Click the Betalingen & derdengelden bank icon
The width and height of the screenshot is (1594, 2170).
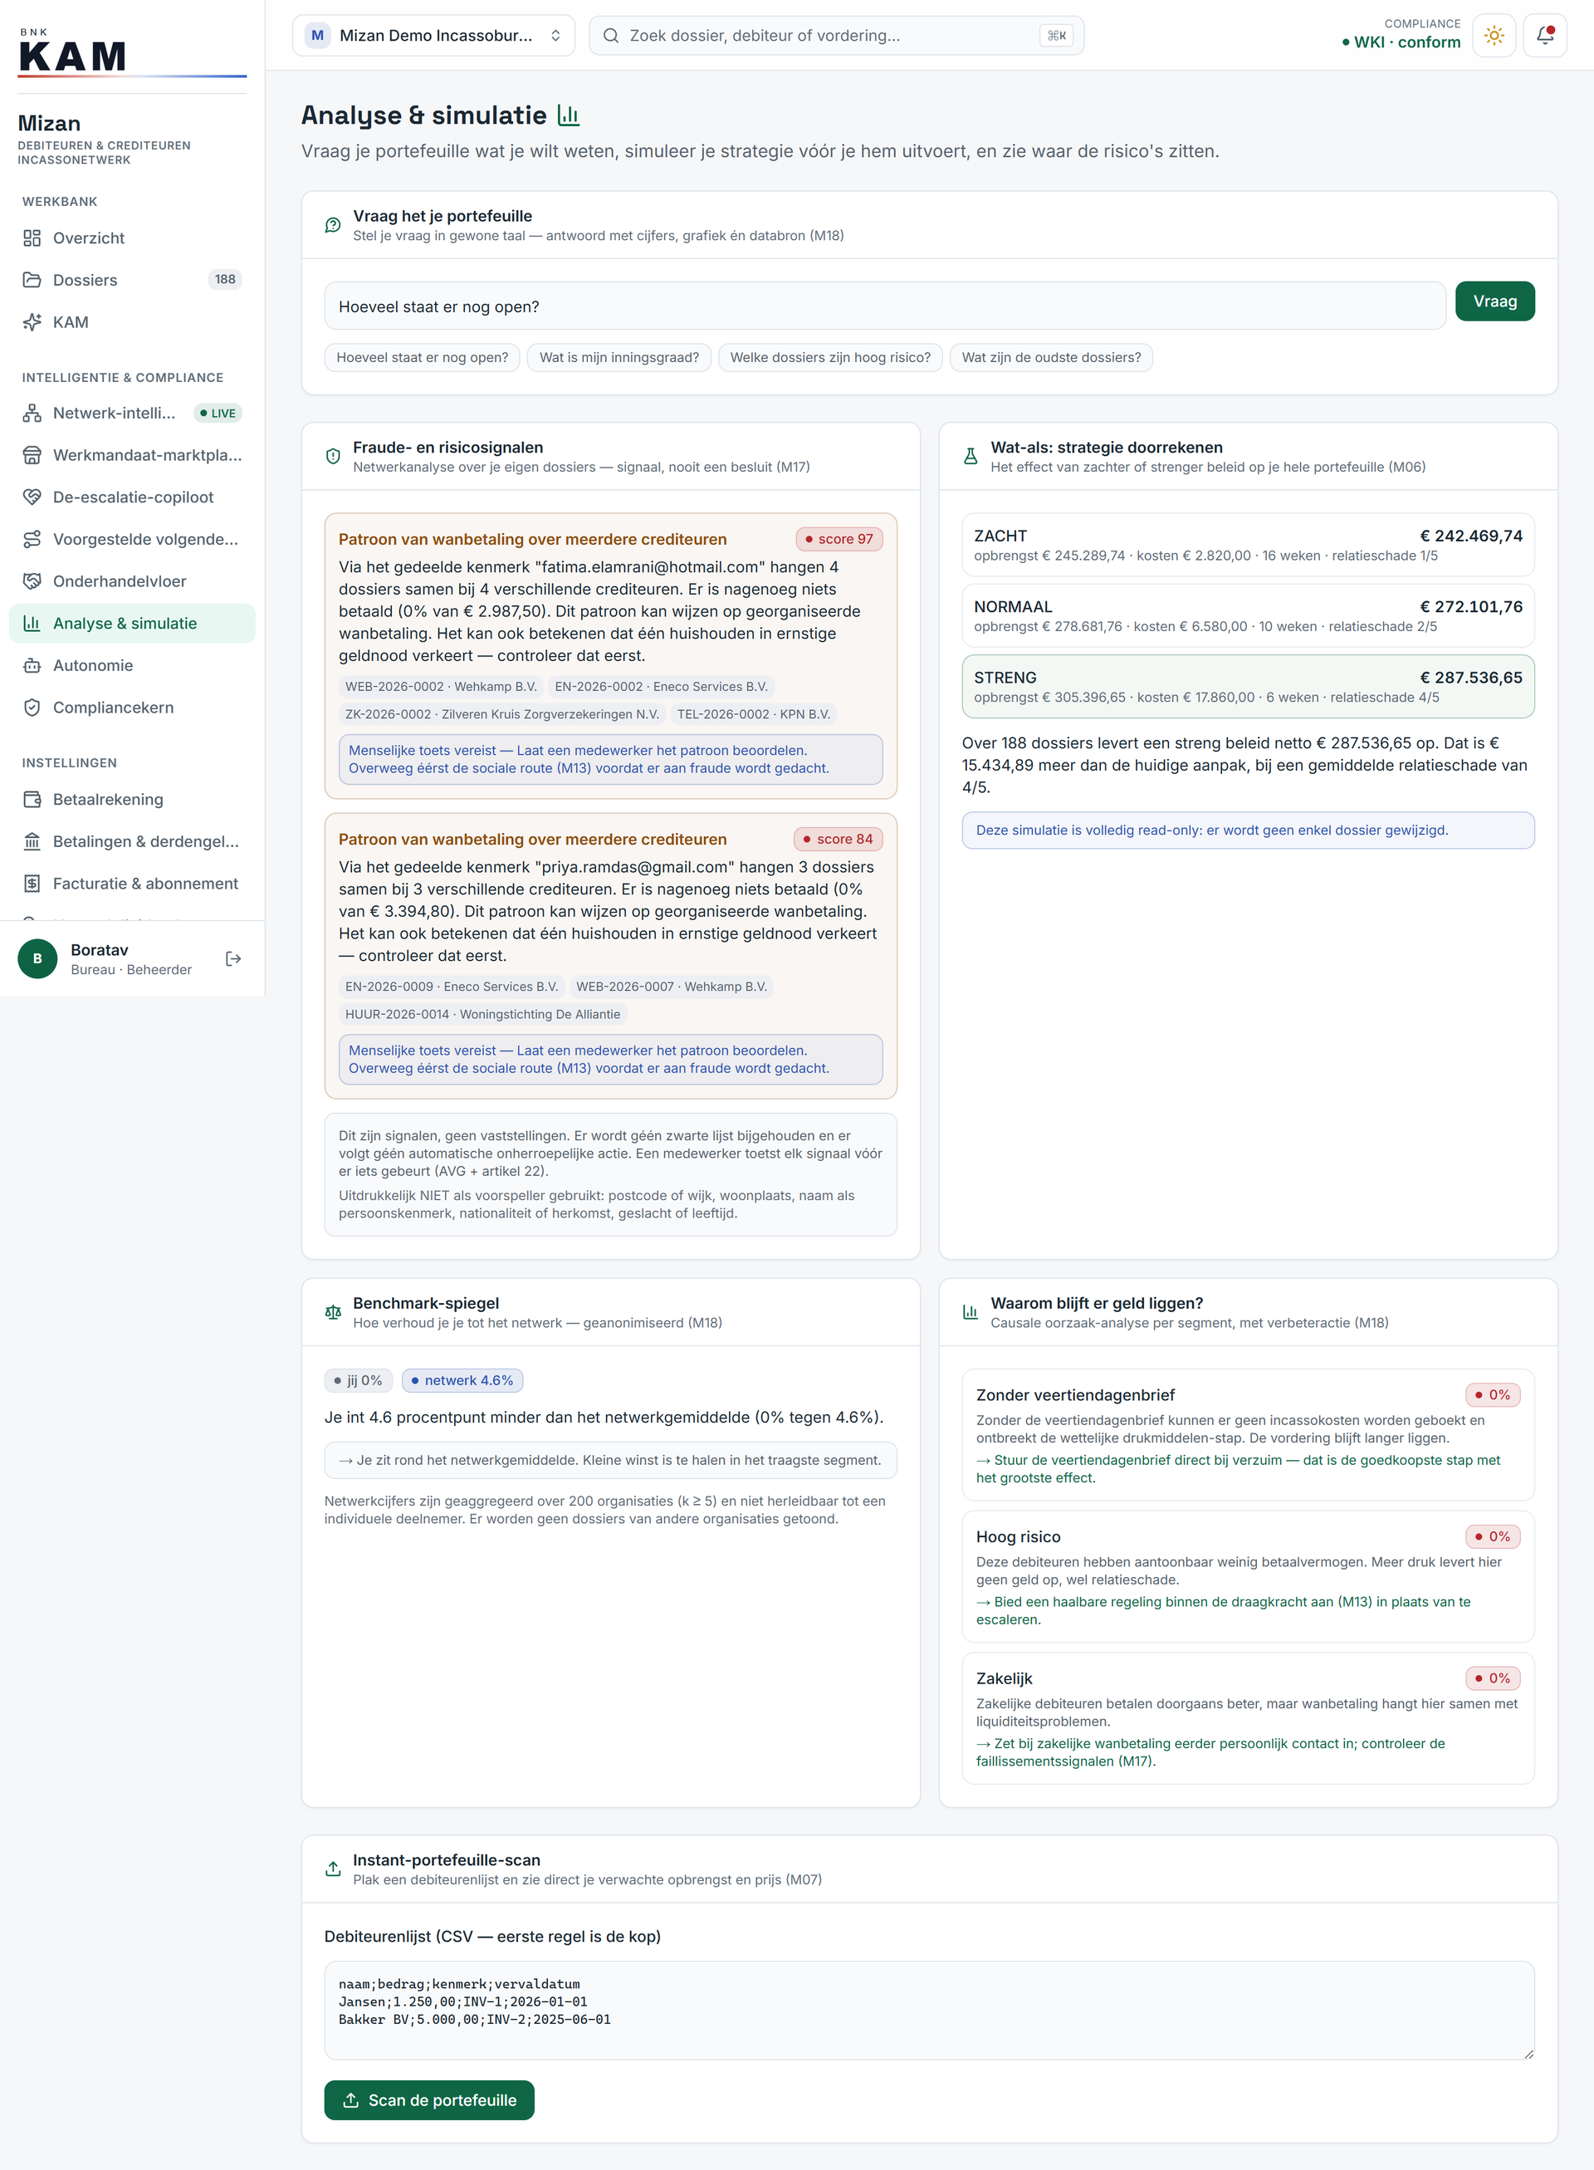32,842
